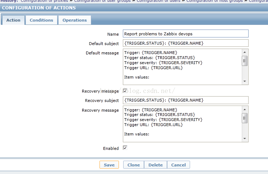This screenshot has height=174, width=268.
Task: Open Configuration of host groups history link
Action: pos(214,1)
